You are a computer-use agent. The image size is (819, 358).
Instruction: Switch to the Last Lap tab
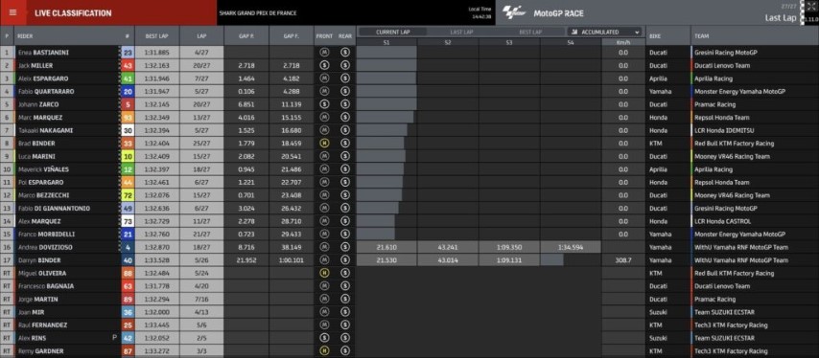(461, 33)
